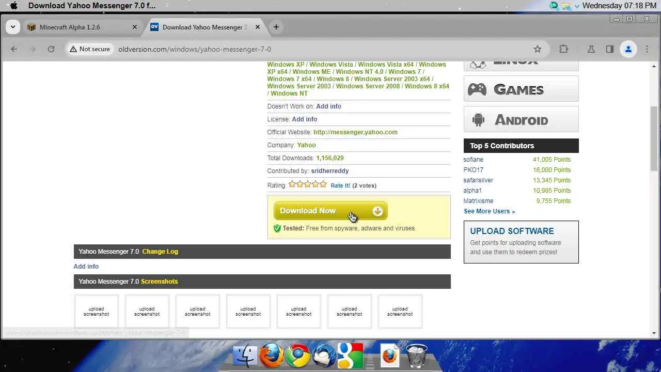661x372 pixels.
Task: Click the seventh upload screenshot thumbnail
Action: tap(400, 312)
